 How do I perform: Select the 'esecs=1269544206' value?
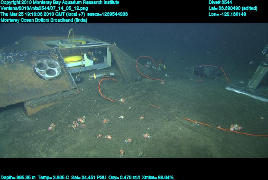[108, 14]
